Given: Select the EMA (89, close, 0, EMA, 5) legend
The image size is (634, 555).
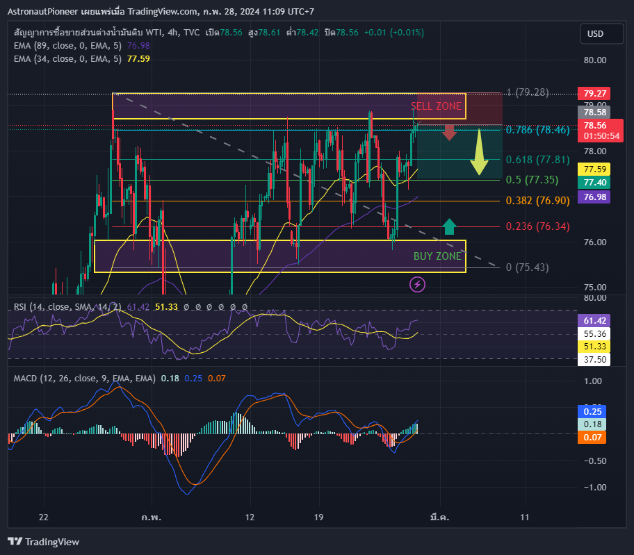Looking at the screenshot, I should click(x=67, y=46).
